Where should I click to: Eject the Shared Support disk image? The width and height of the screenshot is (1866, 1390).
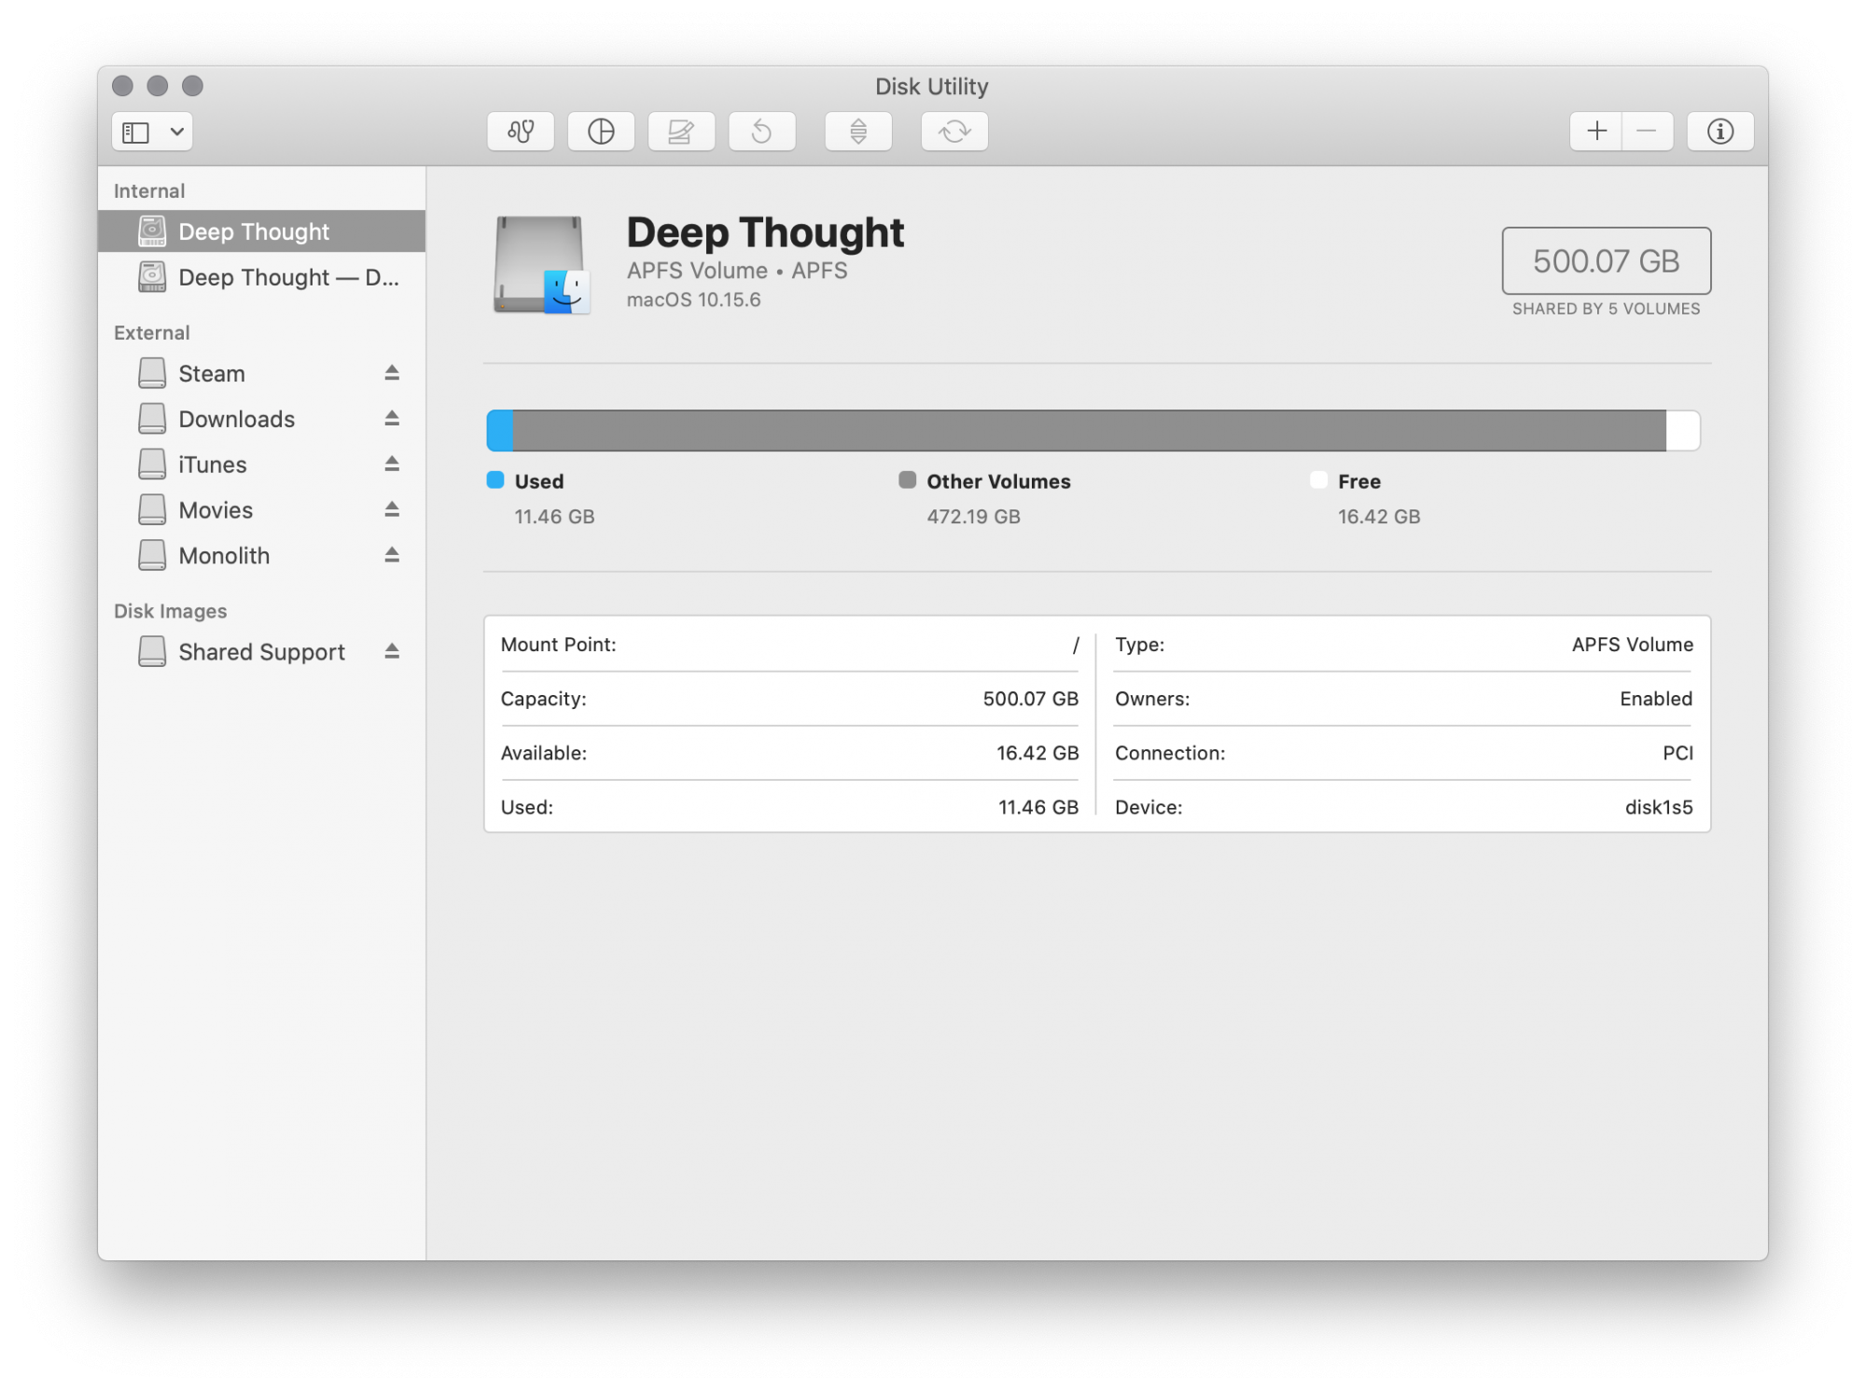pos(392,651)
